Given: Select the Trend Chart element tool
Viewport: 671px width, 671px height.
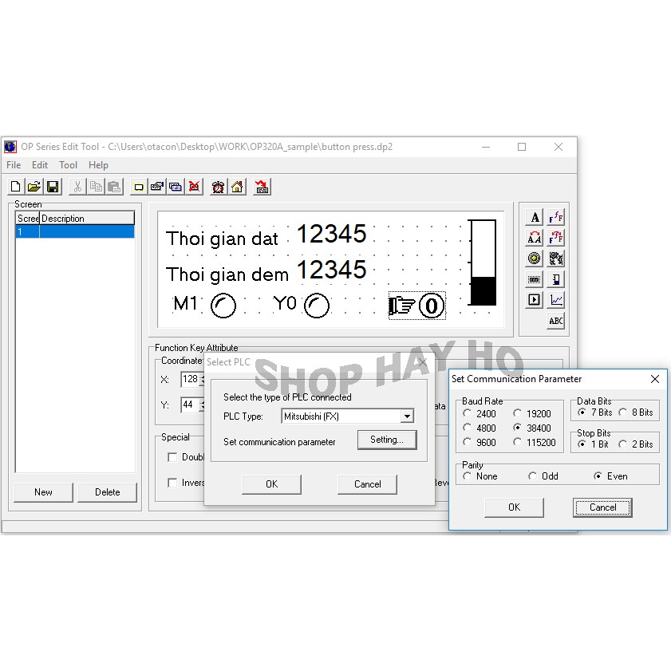Looking at the screenshot, I should coord(556,301).
